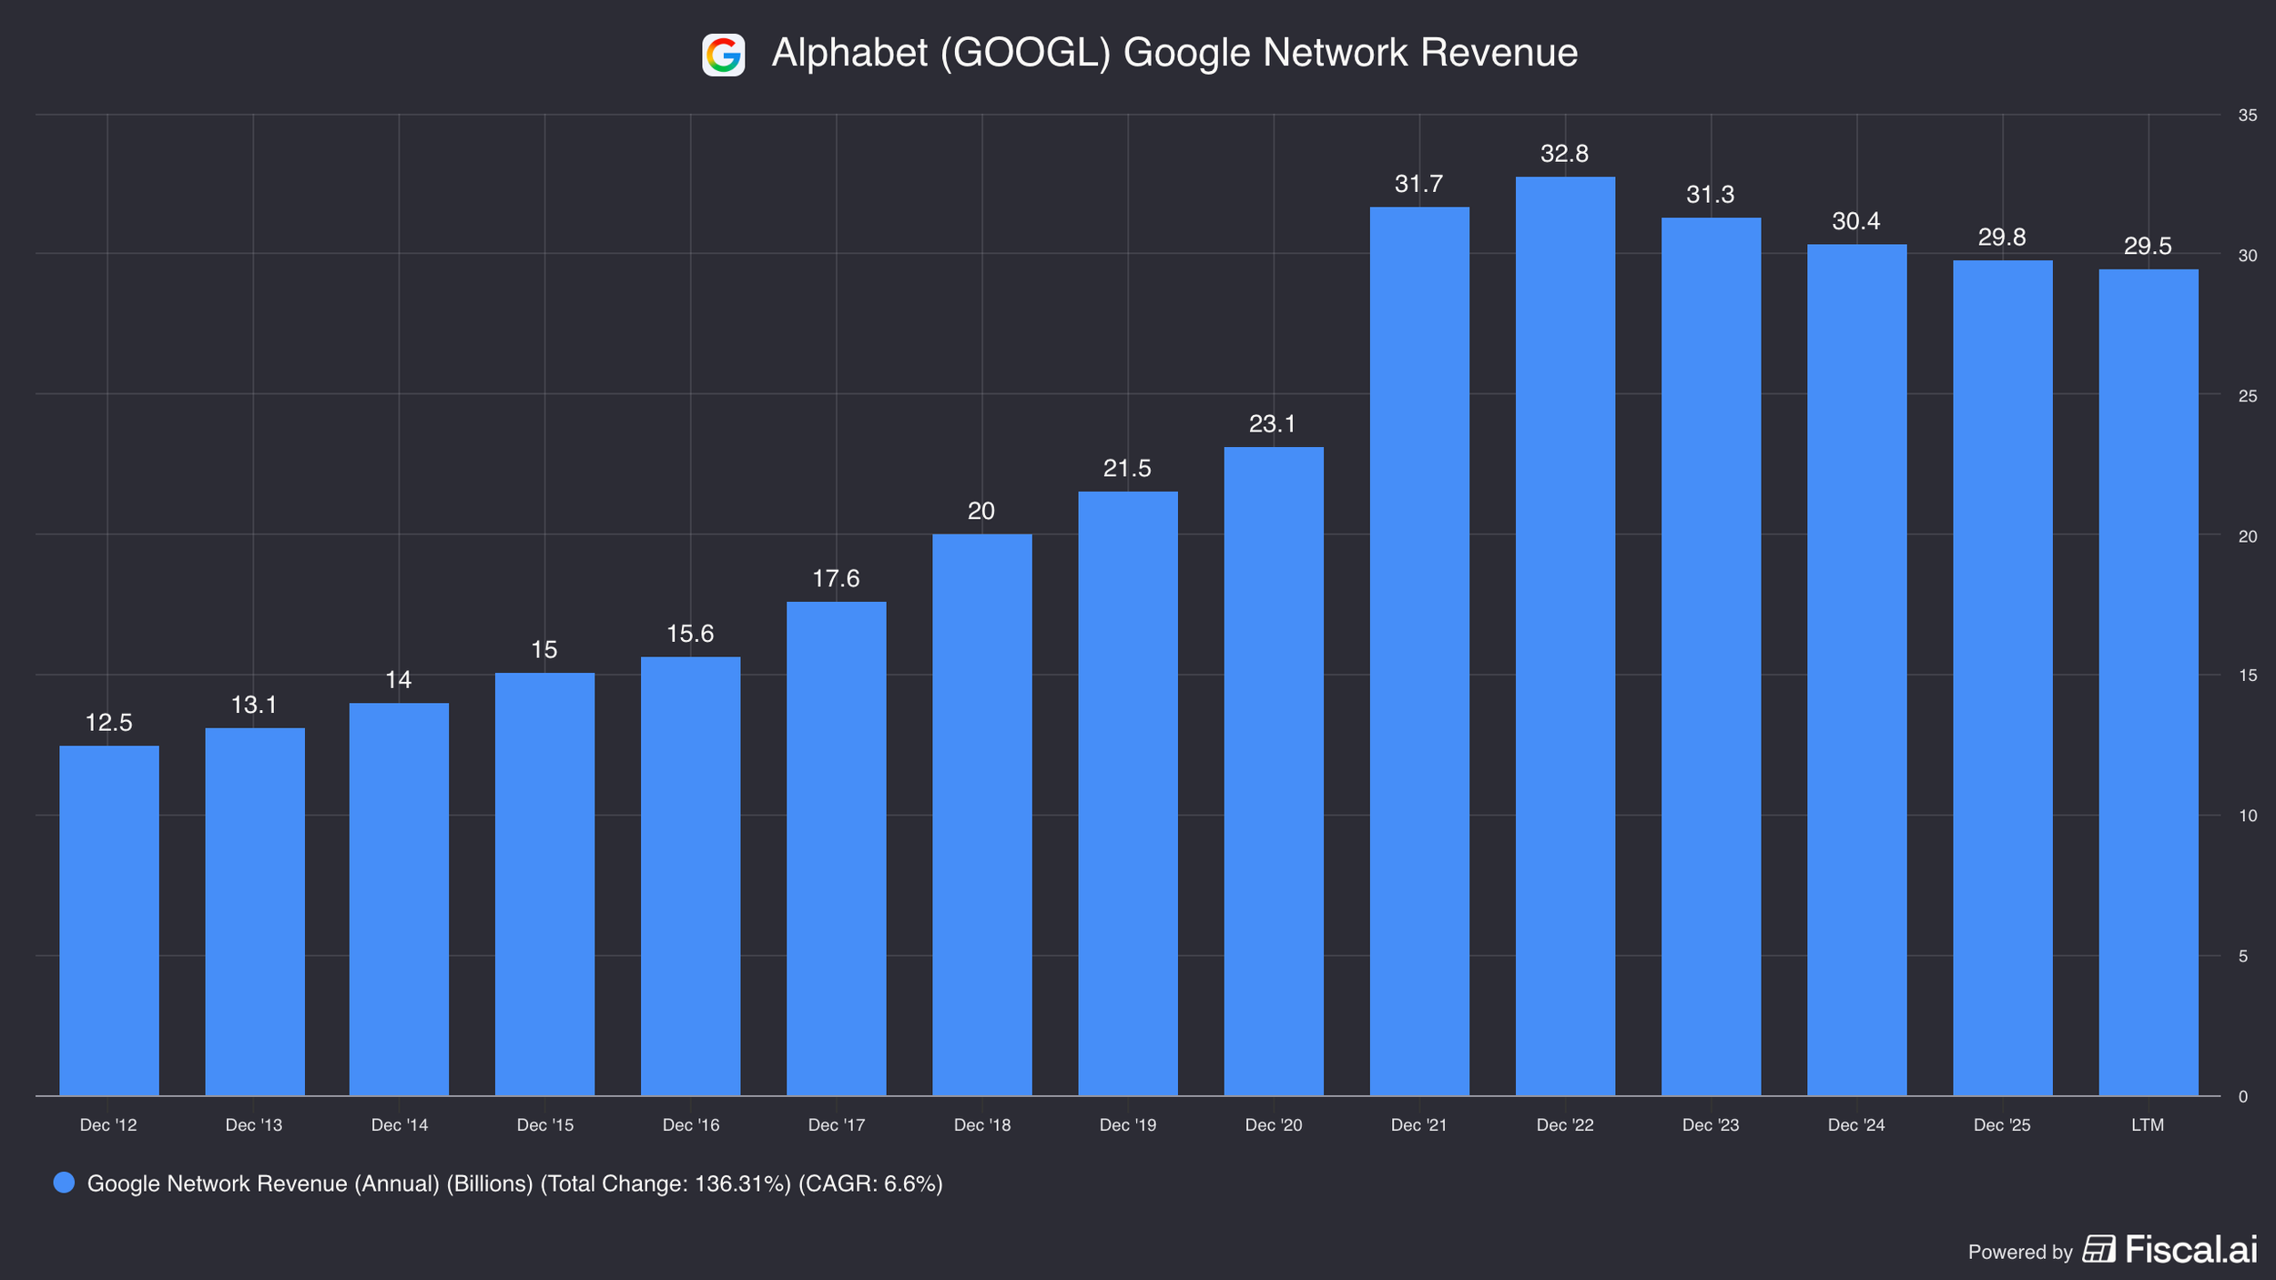Click the 23.1 value label
The width and height of the screenshot is (2276, 1280).
1273,424
